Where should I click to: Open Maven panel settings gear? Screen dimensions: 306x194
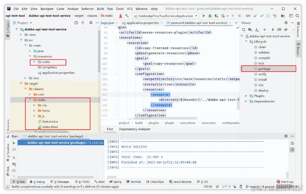[286, 23]
